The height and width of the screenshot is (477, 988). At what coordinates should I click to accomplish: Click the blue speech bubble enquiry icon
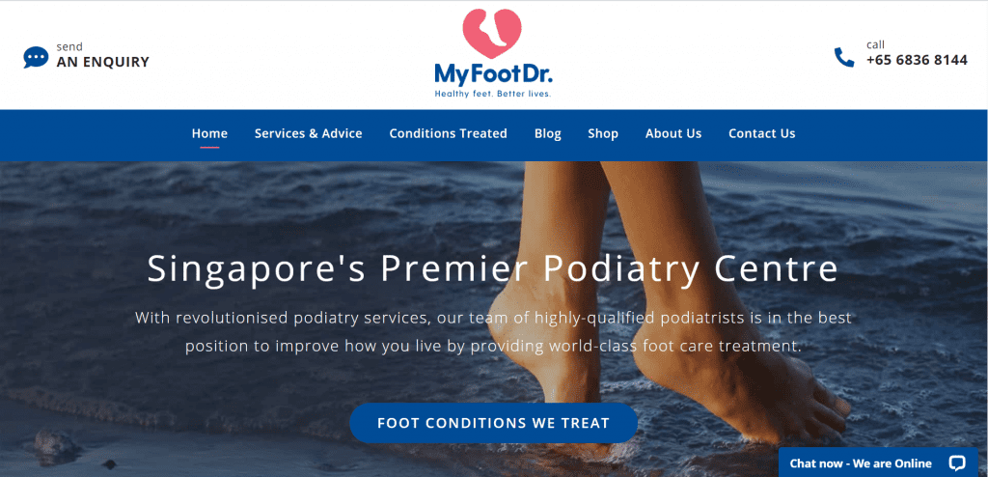(36, 57)
